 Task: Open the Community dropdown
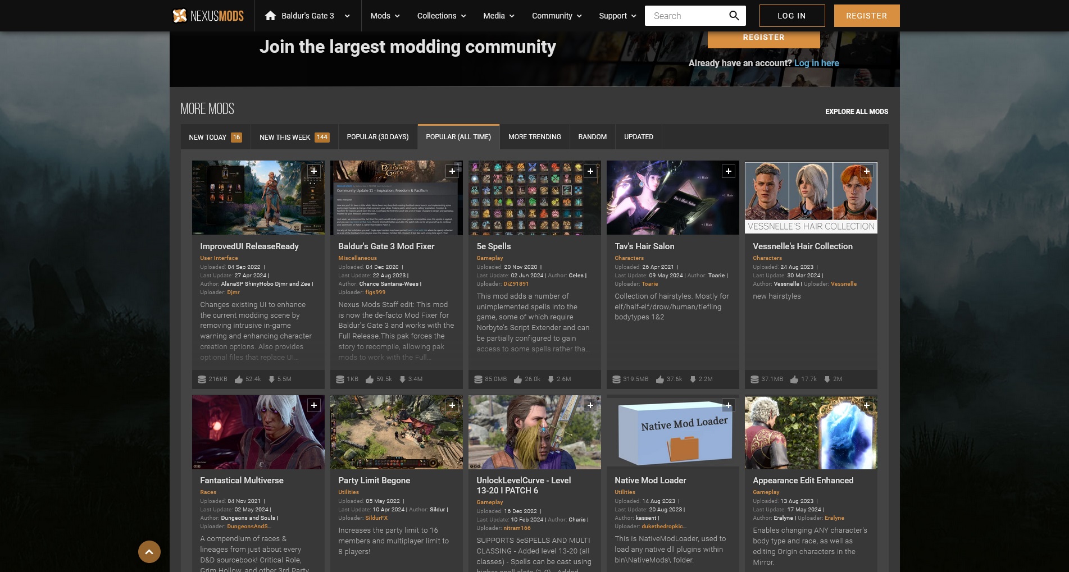tap(556, 16)
